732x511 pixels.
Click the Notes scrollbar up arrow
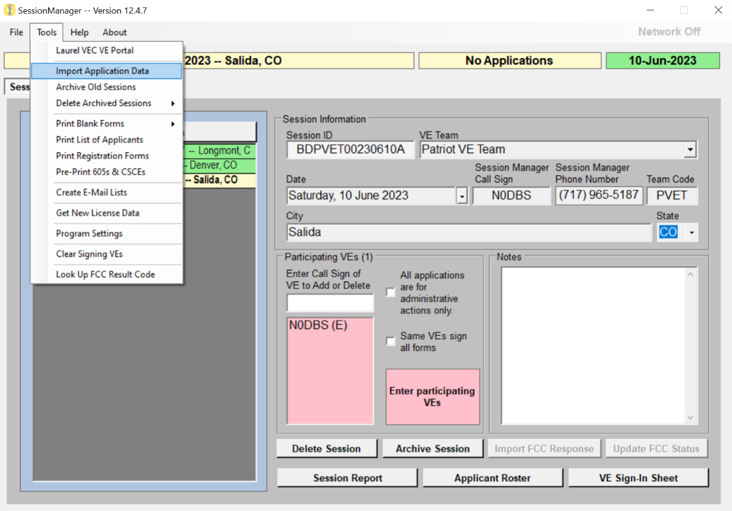coord(691,274)
